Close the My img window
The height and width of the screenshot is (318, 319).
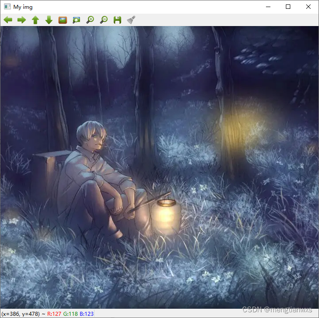(308, 7)
